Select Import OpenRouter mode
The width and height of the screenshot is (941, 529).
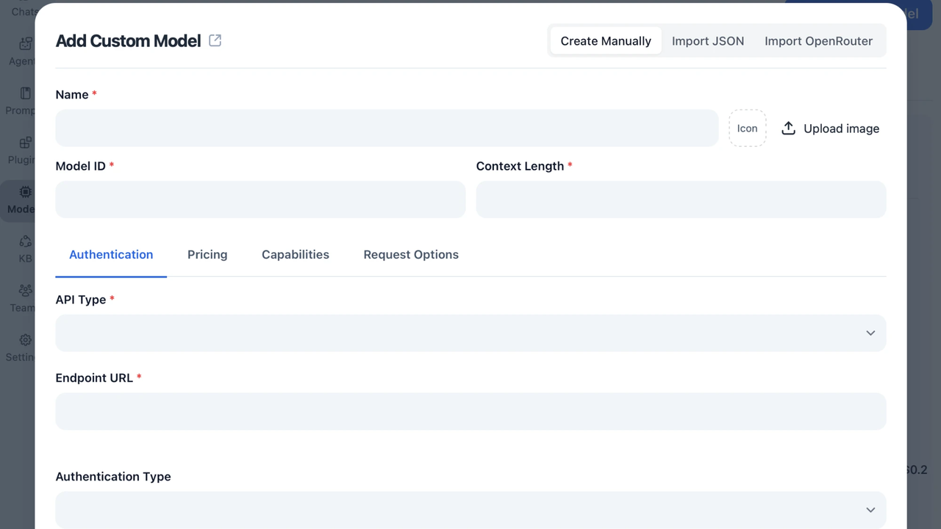click(x=818, y=41)
